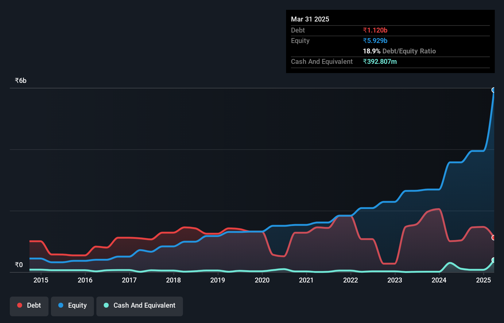Click the 2021 x-axis label

pyautogui.click(x=306, y=280)
